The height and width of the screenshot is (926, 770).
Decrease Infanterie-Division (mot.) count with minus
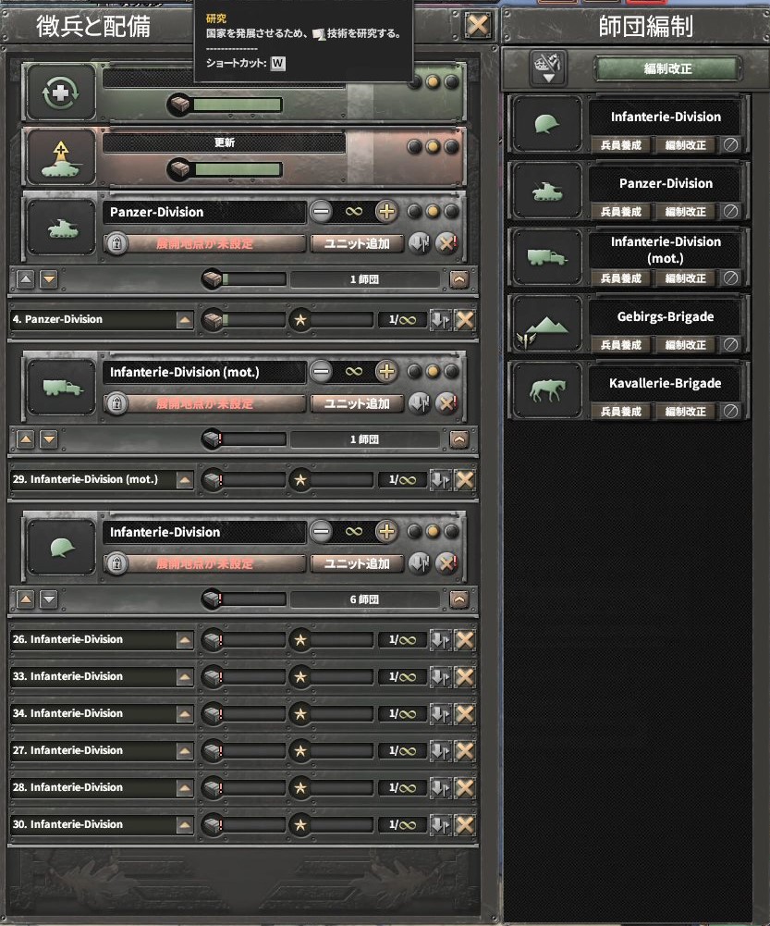[321, 372]
